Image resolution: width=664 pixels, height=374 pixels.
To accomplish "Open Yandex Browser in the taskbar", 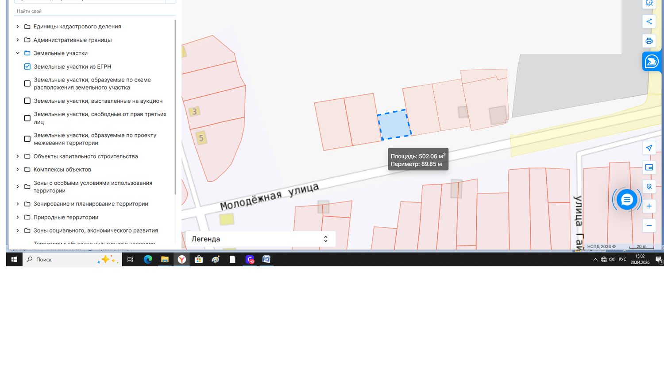I will point(182,259).
